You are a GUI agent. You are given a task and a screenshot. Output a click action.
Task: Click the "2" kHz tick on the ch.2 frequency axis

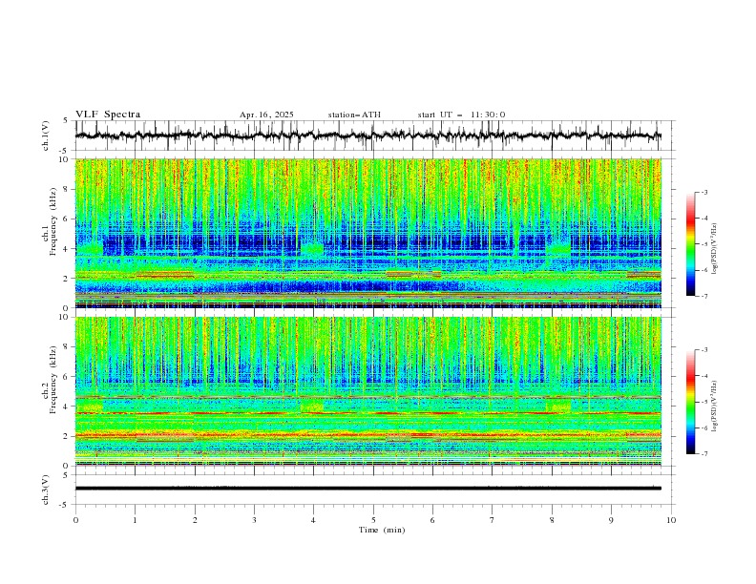click(x=69, y=436)
